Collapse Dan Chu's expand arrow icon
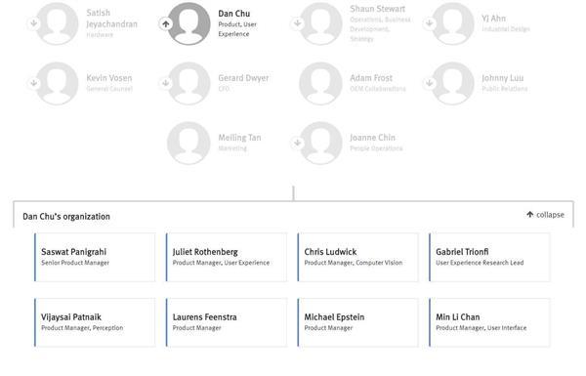Viewport: 586px width, 376px height. coord(166,23)
